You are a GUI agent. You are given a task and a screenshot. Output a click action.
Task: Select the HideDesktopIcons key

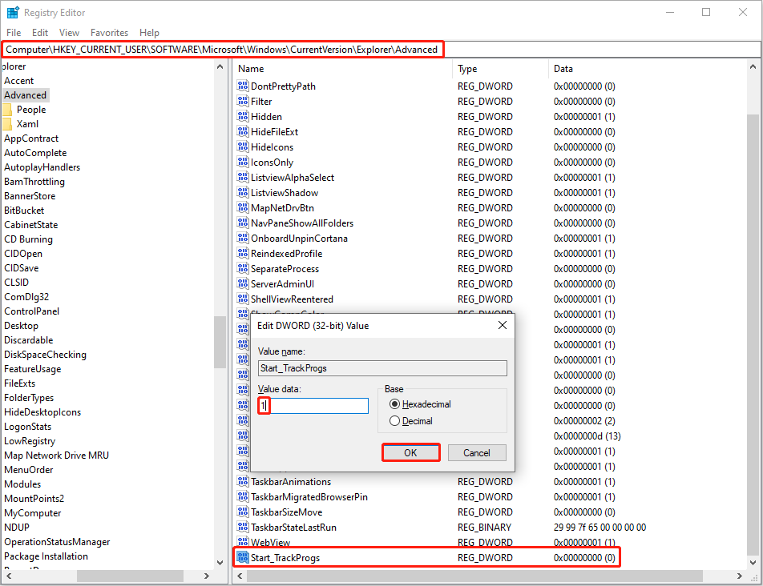click(42, 412)
